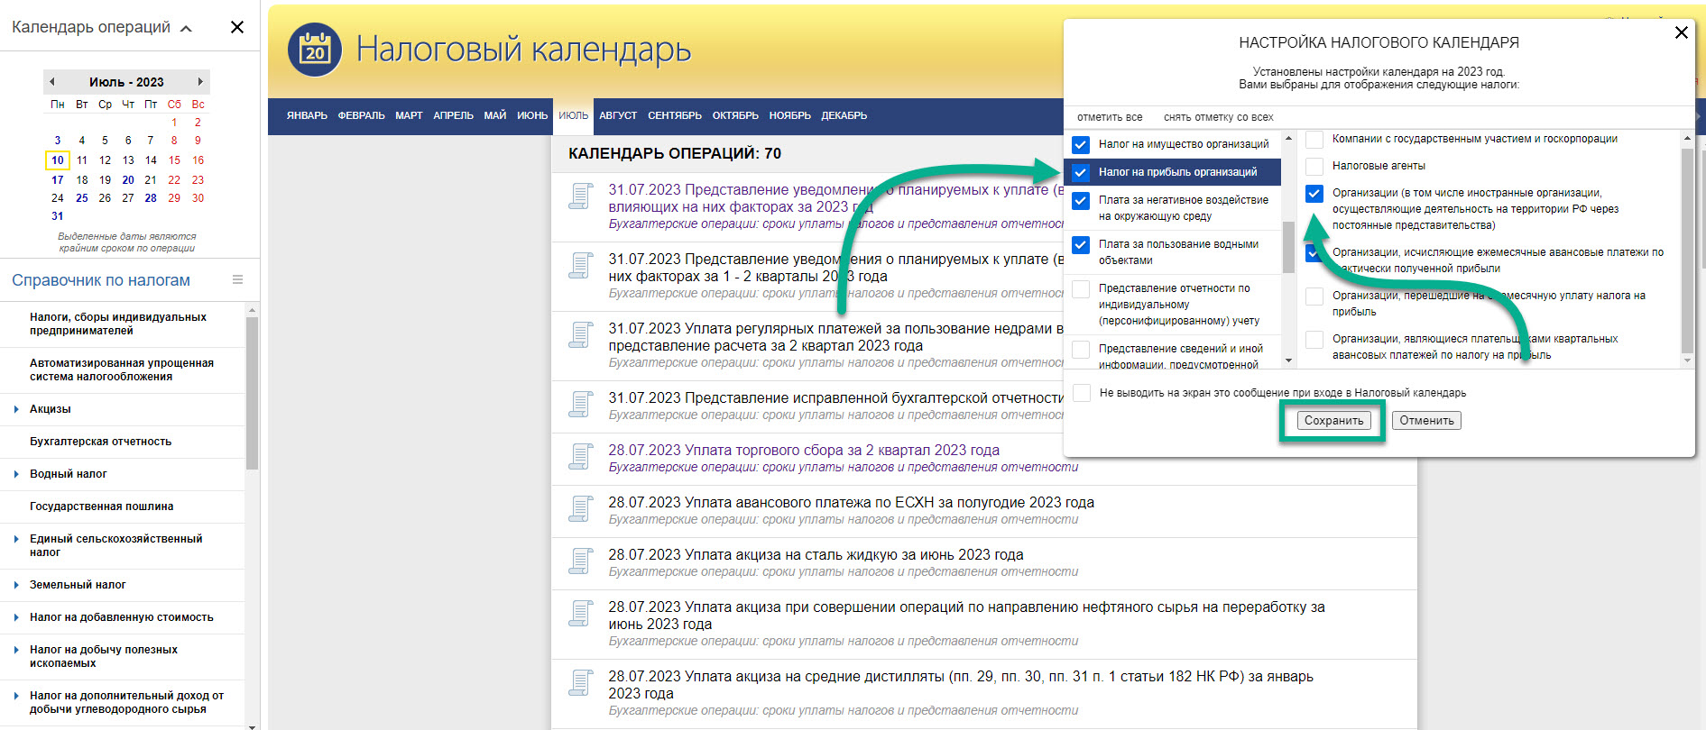Expand Единый сельскохозяйственный налог item

pos(17,539)
